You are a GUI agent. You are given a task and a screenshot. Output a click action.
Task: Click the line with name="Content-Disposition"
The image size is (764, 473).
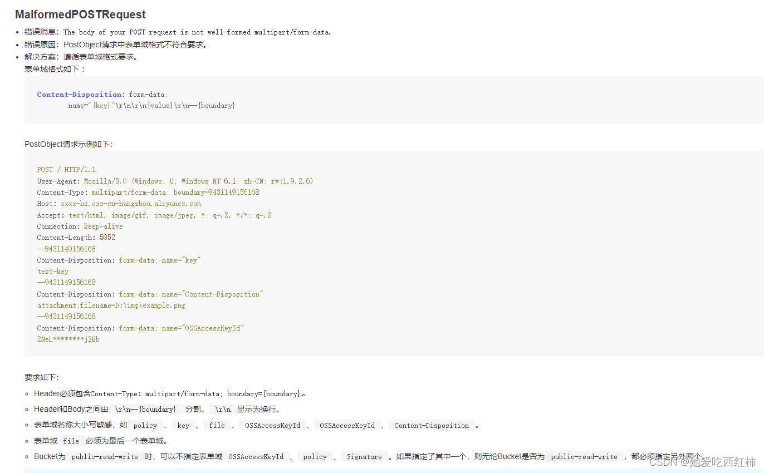click(150, 294)
